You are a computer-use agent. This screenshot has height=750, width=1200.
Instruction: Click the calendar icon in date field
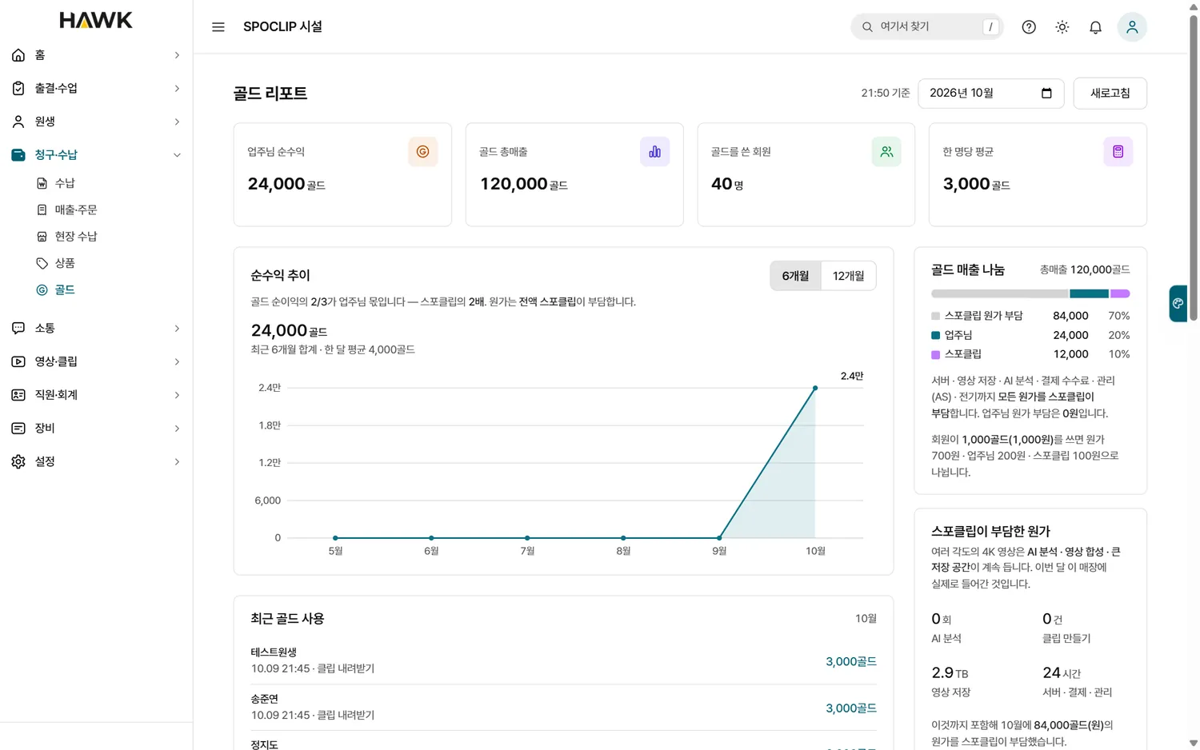click(1046, 94)
